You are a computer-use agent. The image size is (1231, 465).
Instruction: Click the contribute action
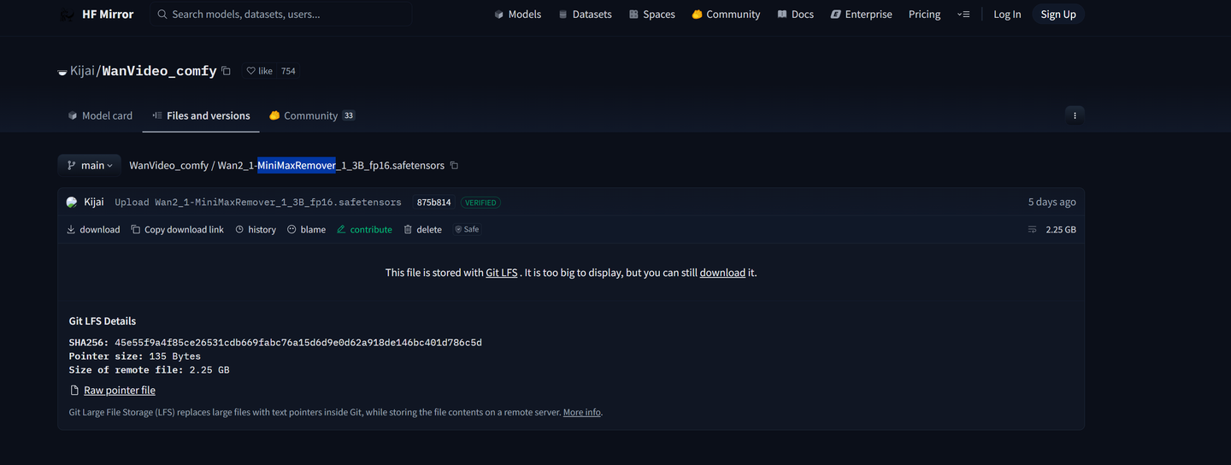364,230
